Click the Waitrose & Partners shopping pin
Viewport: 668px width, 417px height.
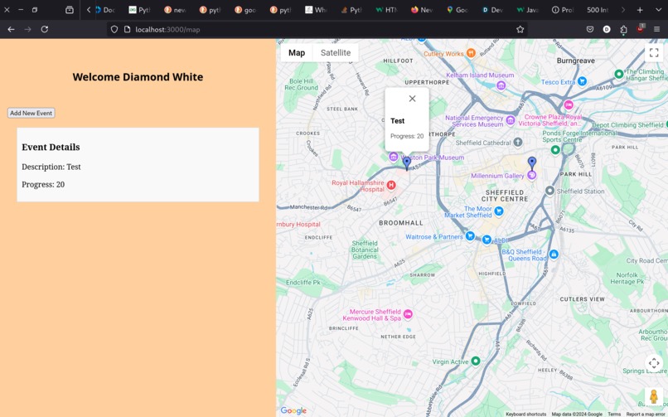470,235
